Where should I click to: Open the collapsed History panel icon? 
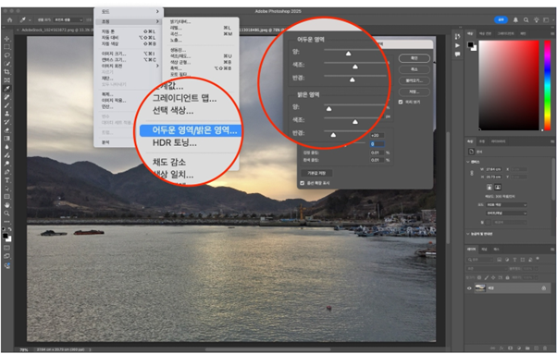(x=457, y=37)
